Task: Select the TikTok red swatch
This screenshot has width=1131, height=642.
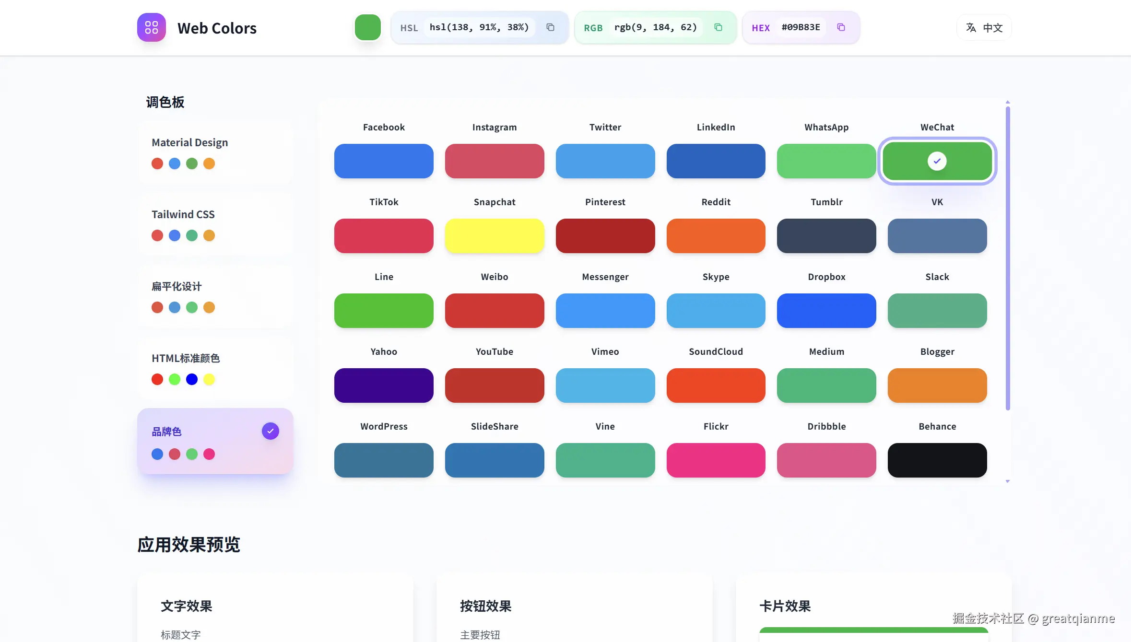Action: pos(383,236)
